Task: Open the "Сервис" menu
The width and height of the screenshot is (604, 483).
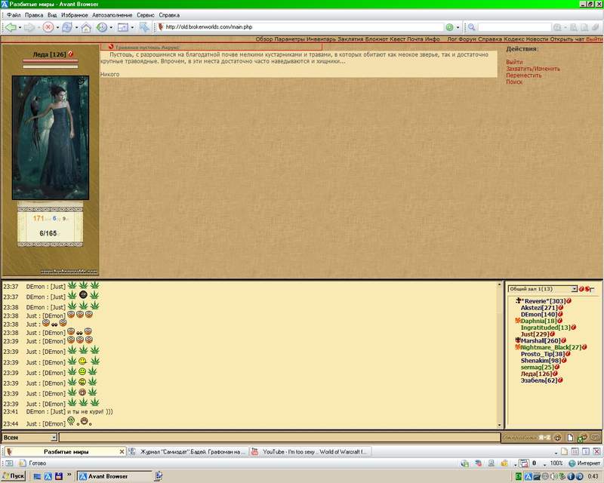Action: pos(146,15)
